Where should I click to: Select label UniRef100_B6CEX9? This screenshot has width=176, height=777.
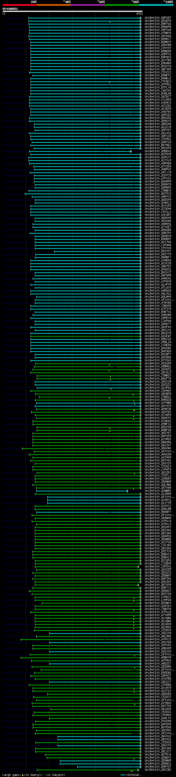coord(158,333)
